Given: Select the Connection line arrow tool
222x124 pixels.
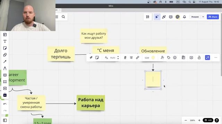Looking at the screenshot, I should pyautogui.click(x=5, y=61).
